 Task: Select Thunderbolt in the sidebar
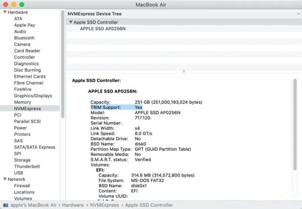click(x=26, y=167)
